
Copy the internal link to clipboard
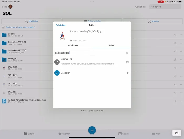pyautogui.click(x=127, y=62)
